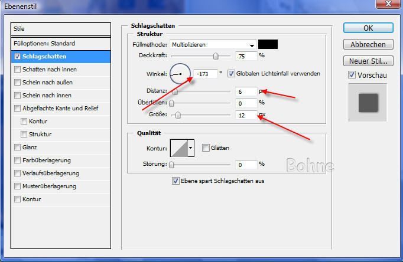This screenshot has height=262, width=403.
Task: Uncheck the Vorschau preview checkbox
Action: point(352,74)
